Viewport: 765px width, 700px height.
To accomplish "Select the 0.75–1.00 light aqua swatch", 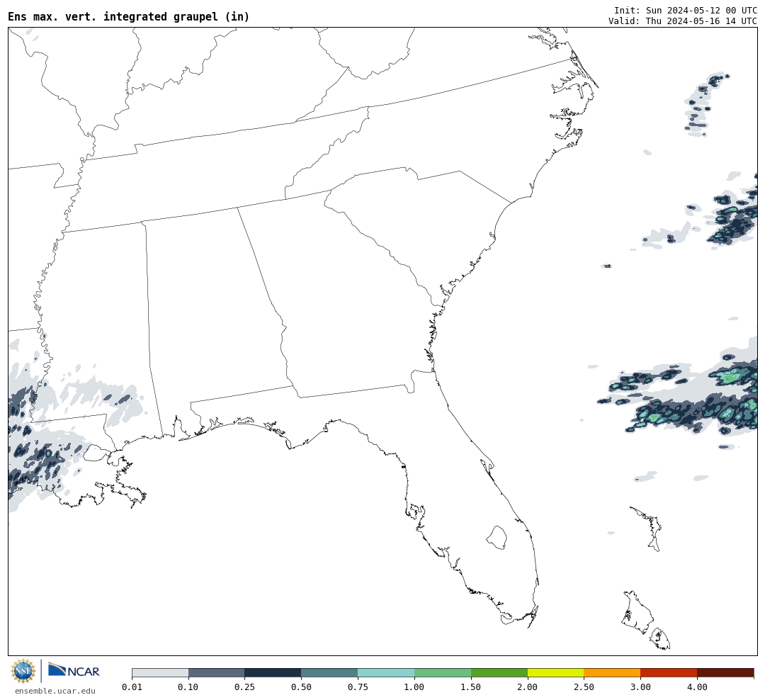I will point(387,672).
